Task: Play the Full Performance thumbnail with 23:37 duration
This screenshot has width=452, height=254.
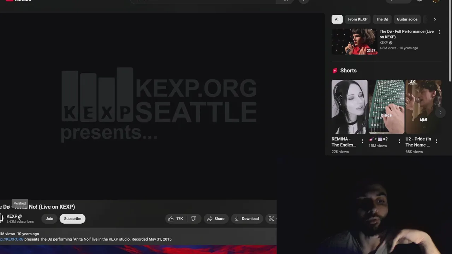Action: 354,42
